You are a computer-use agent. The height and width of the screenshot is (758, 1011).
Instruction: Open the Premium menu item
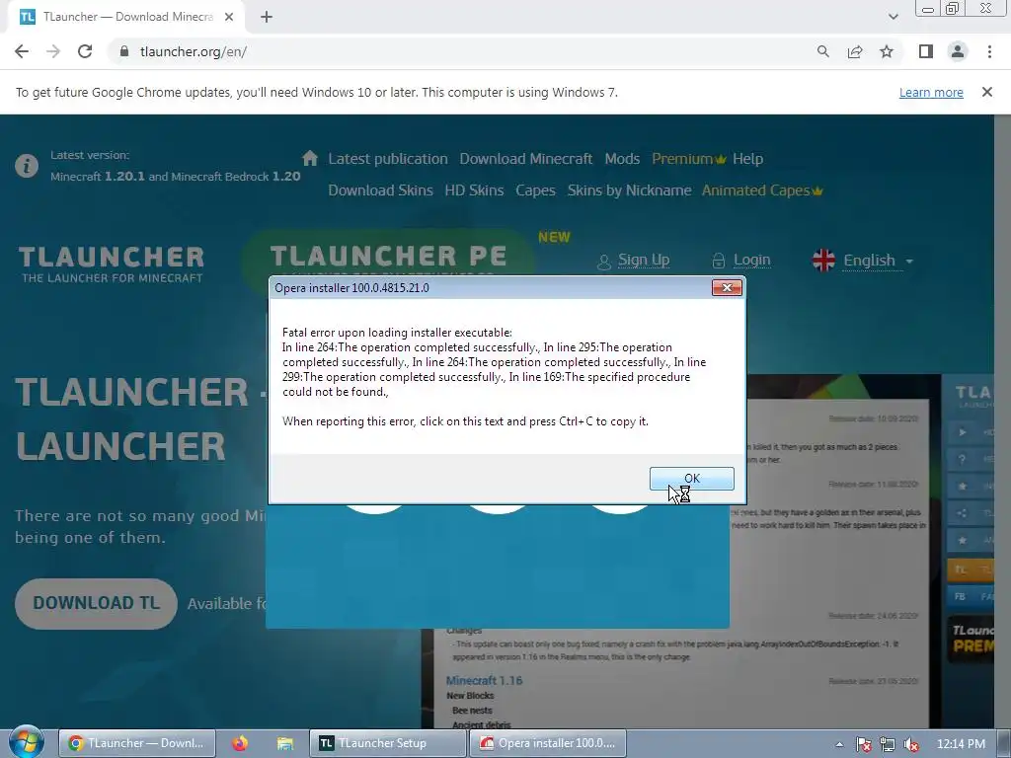(688, 159)
